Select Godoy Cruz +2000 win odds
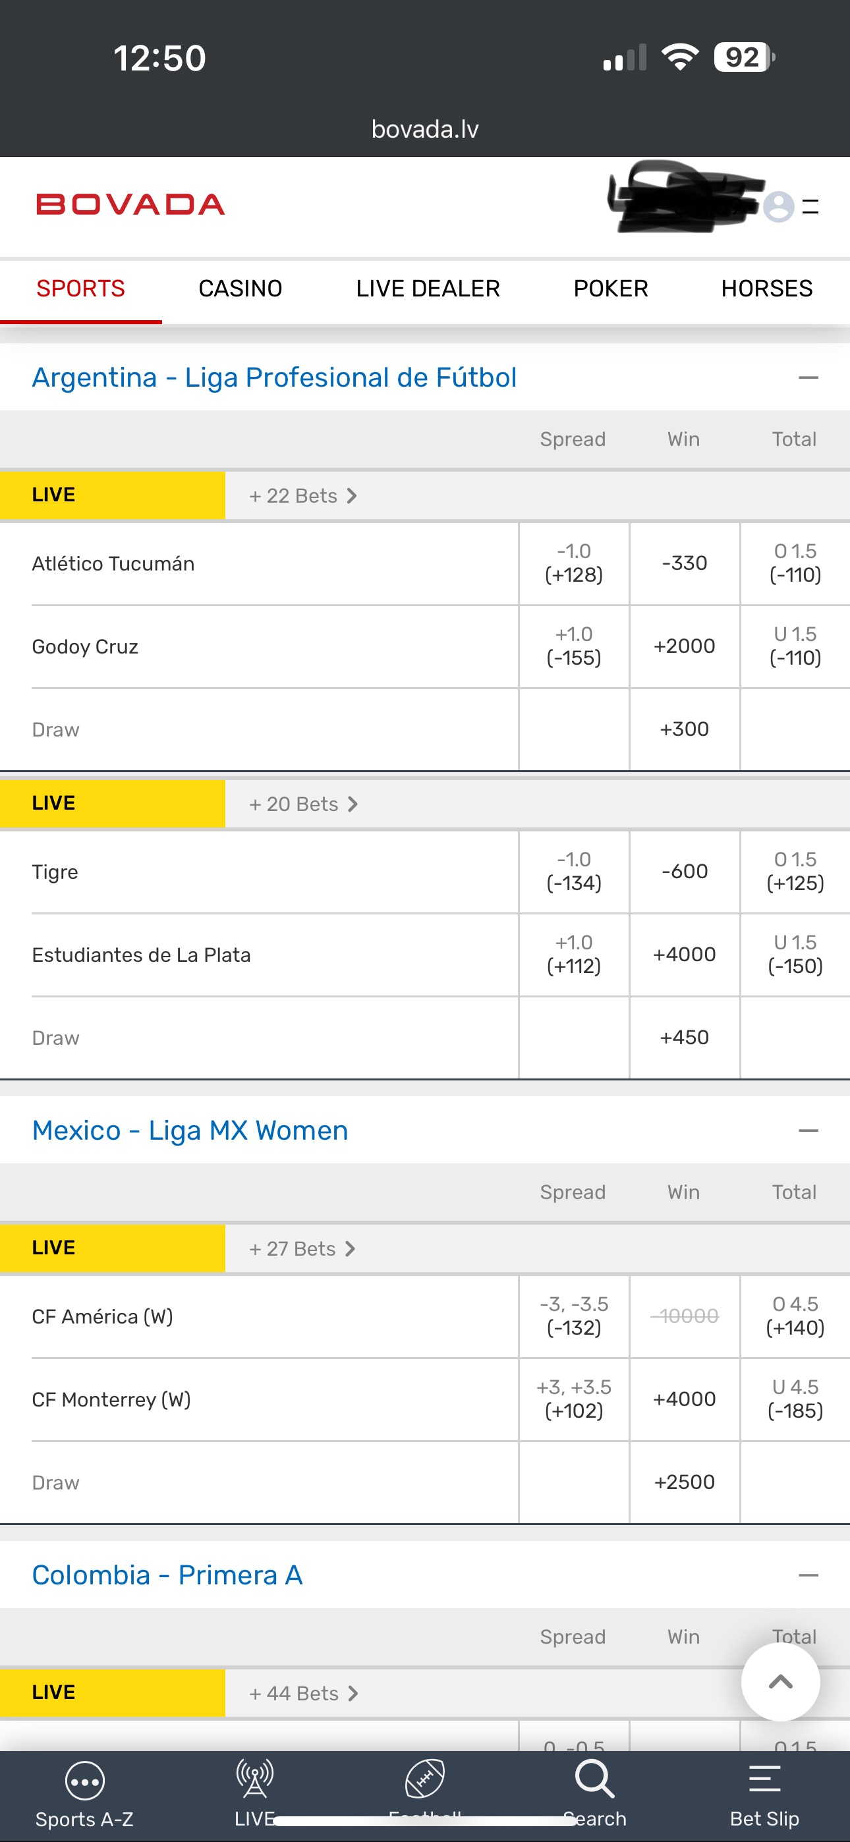 pyautogui.click(x=685, y=646)
